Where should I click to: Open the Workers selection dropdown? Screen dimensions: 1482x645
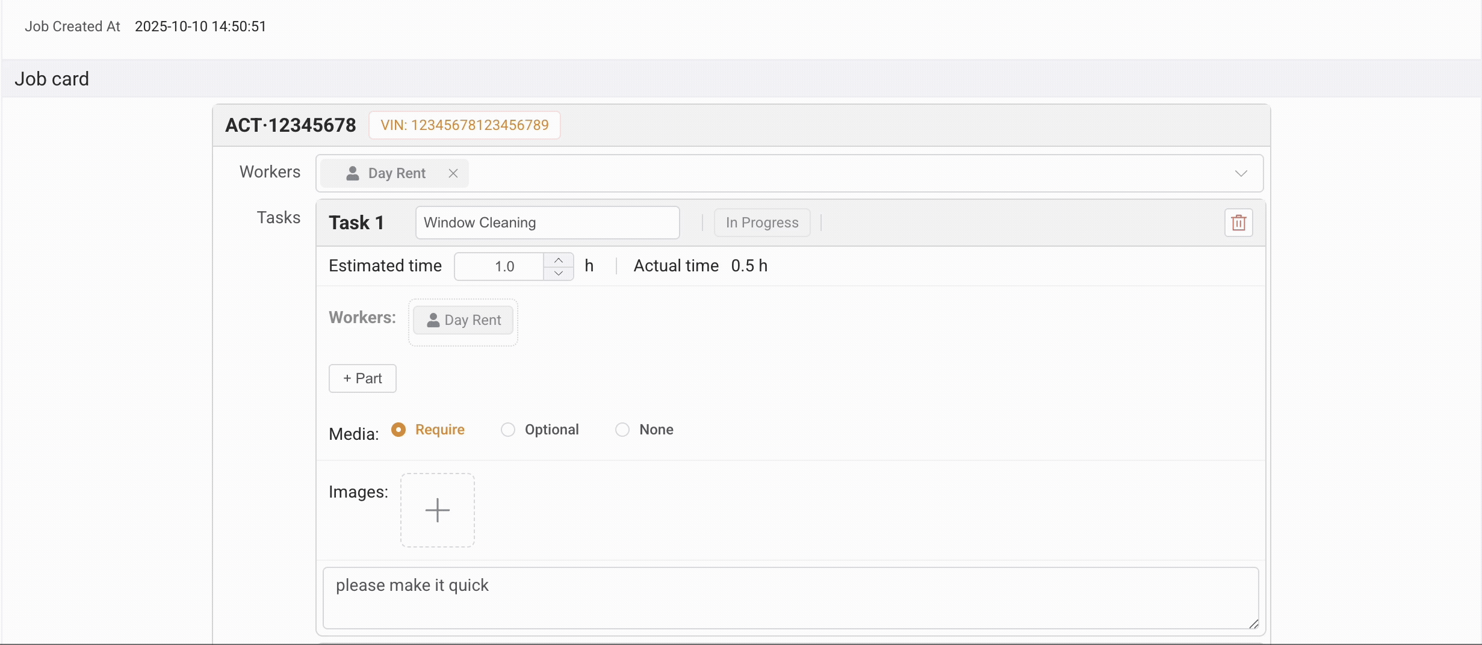click(x=1241, y=173)
